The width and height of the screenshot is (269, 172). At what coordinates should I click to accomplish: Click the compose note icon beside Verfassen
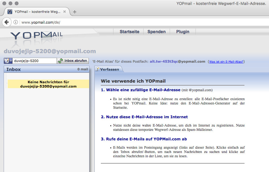pos(97,69)
